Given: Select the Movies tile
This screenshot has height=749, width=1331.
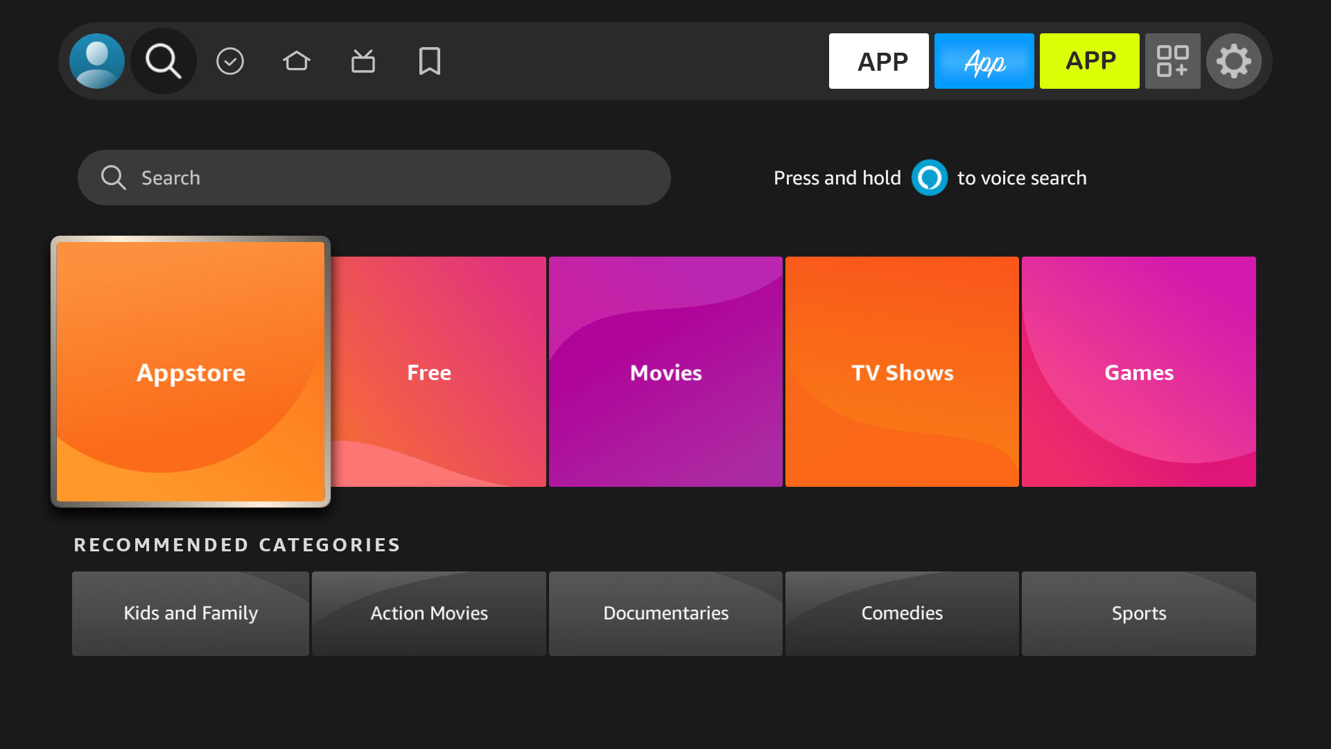Looking at the screenshot, I should pyautogui.click(x=665, y=372).
